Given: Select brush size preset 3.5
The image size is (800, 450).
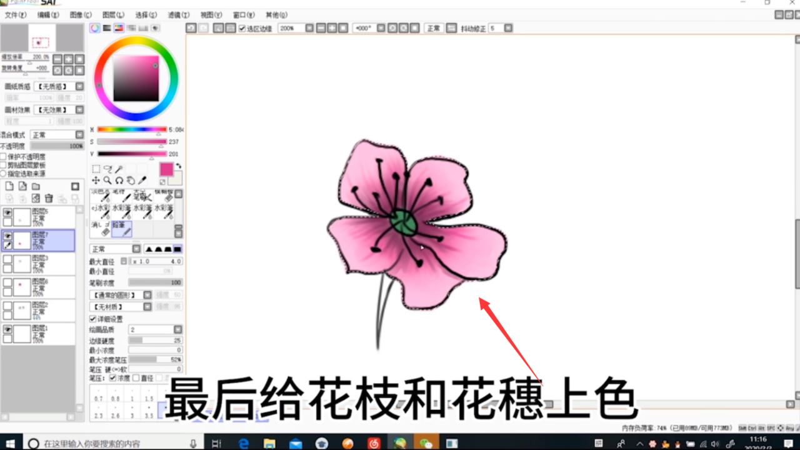Looking at the screenshot, I should (149, 411).
